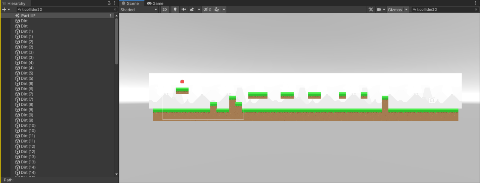The width and height of the screenshot is (480, 183).
Task: Select Dirt (10) in the Hierarchy list
Action: (x=28, y=125)
